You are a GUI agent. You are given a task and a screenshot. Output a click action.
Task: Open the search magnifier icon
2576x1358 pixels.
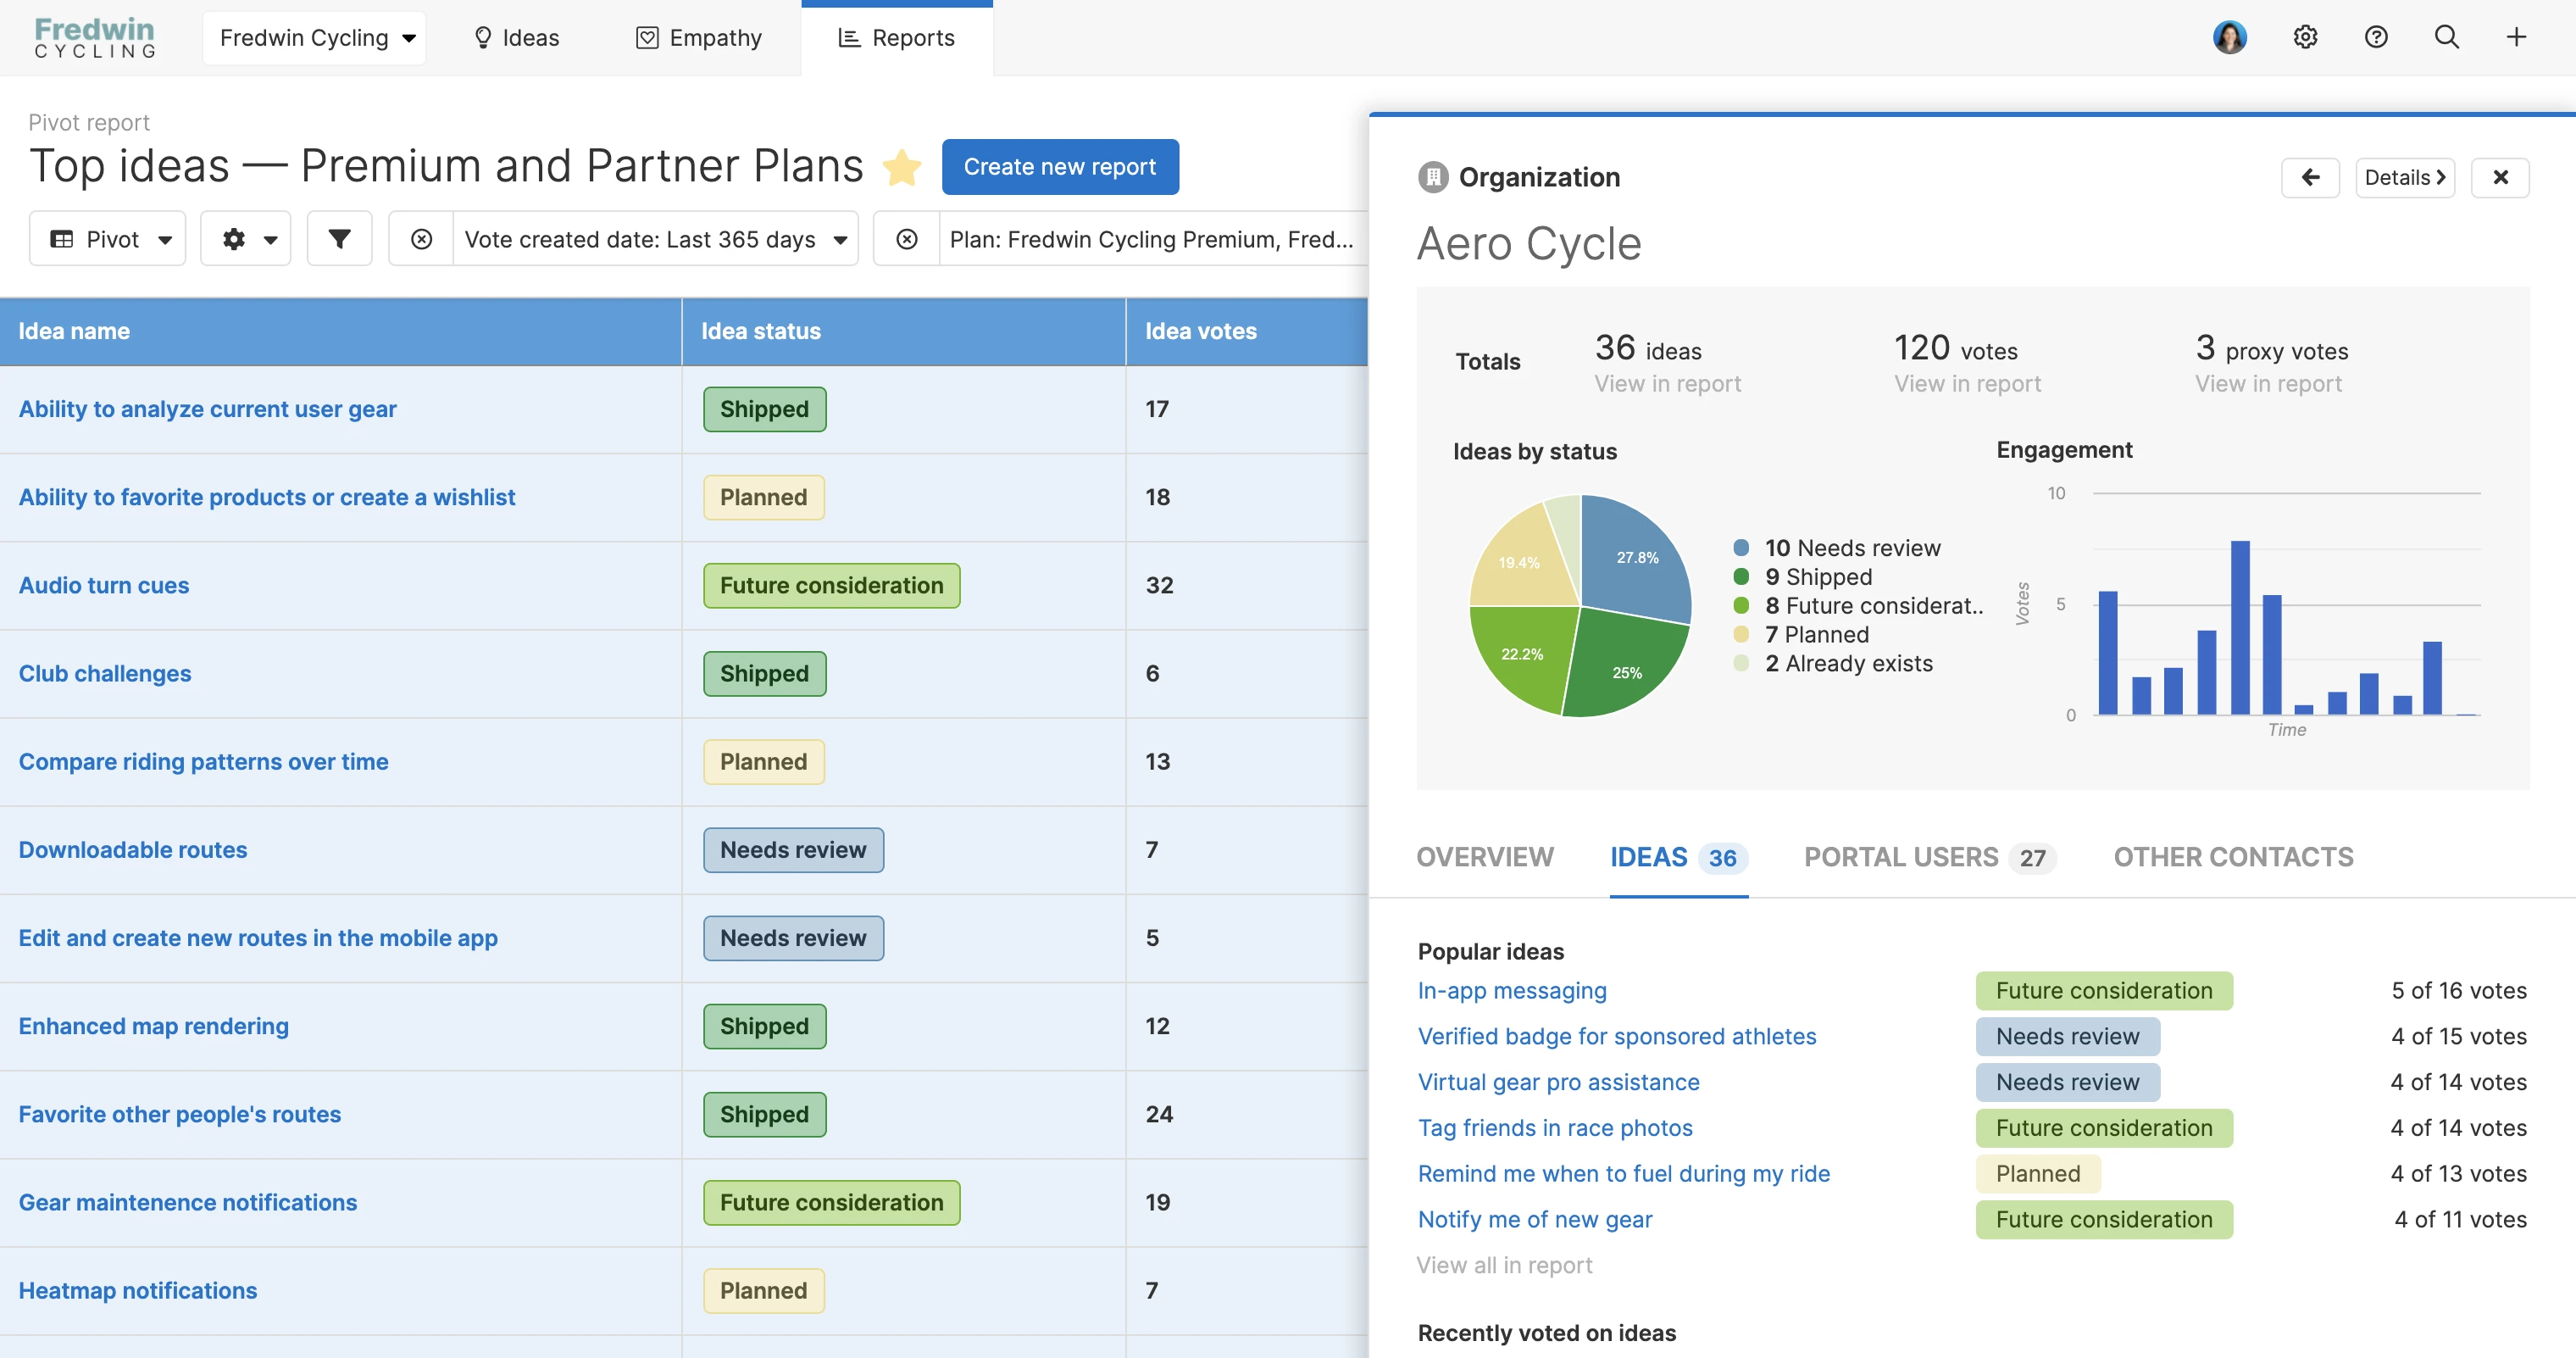pos(2446,37)
